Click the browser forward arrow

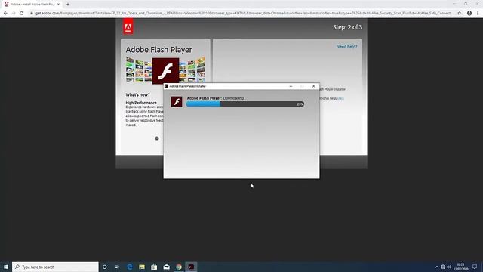click(x=14, y=13)
